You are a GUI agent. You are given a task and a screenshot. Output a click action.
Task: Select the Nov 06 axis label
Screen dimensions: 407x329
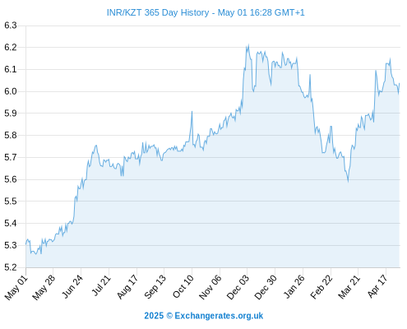click(x=210, y=287)
